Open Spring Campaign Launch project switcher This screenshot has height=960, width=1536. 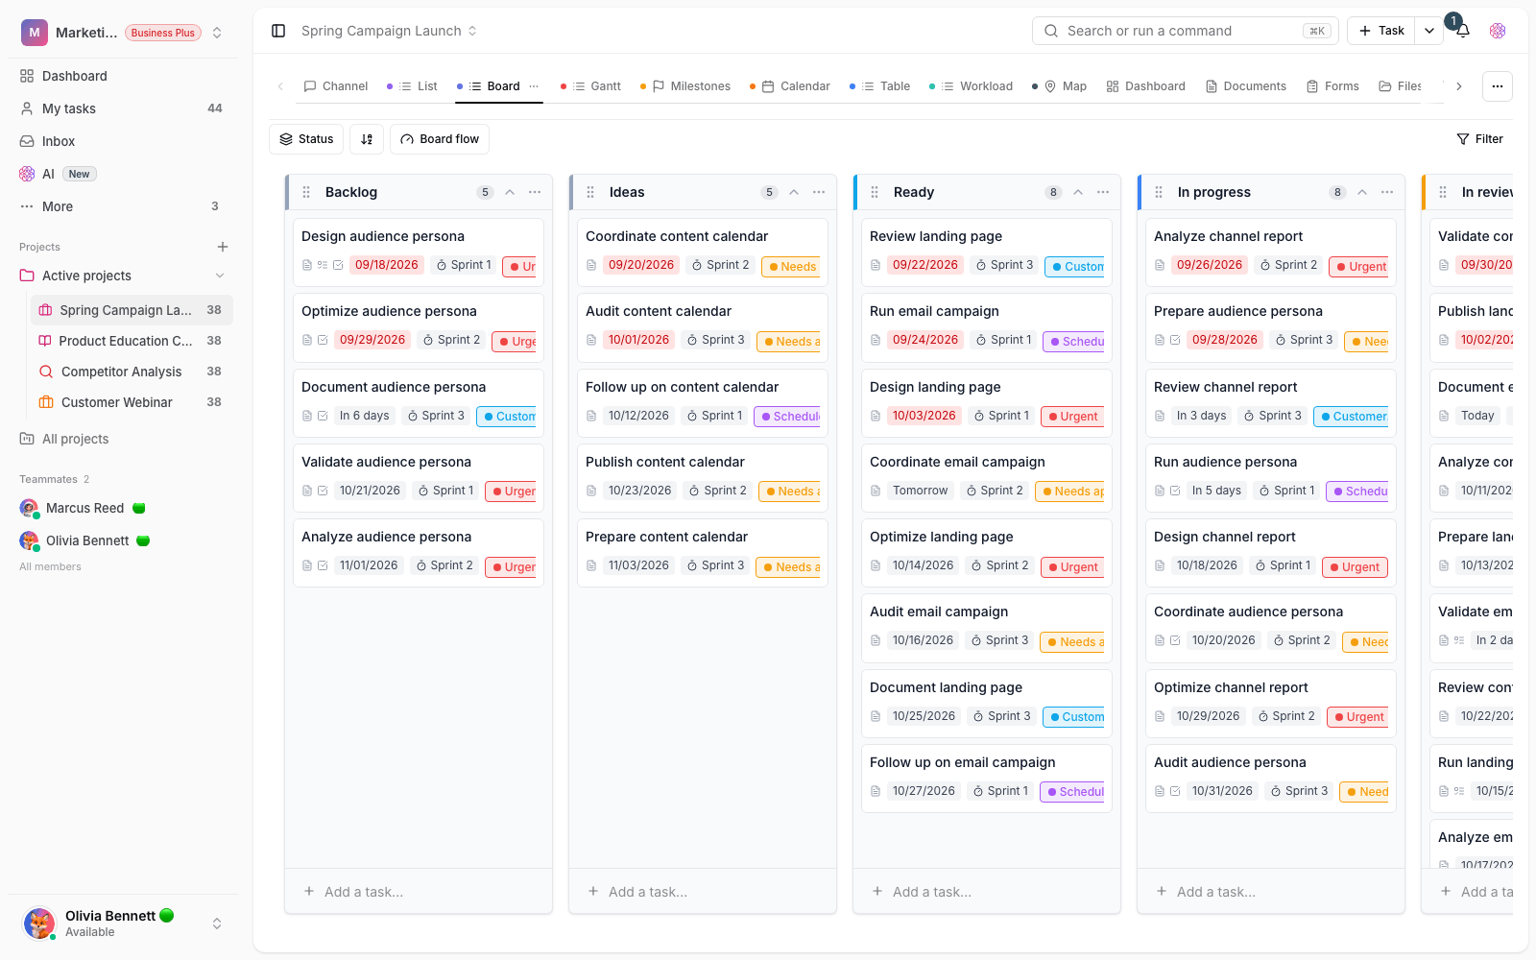click(x=389, y=31)
